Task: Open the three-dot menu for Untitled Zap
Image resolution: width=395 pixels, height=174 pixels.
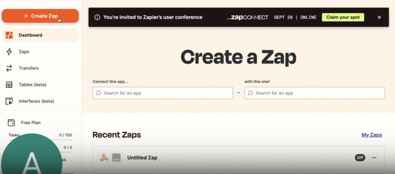Action: [x=374, y=158]
